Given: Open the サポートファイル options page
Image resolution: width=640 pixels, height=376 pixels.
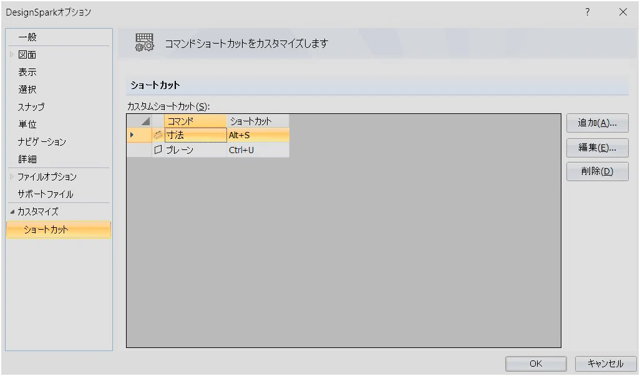Looking at the screenshot, I should point(46,194).
